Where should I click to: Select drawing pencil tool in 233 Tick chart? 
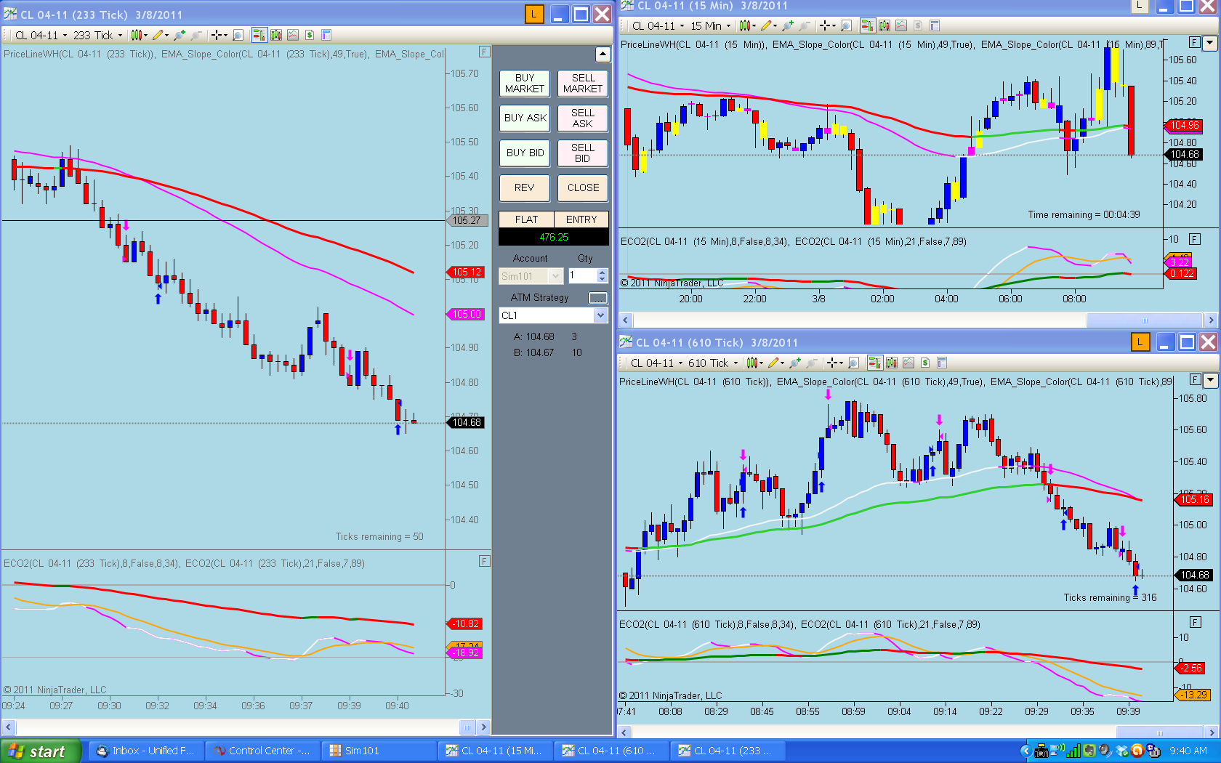click(x=160, y=35)
